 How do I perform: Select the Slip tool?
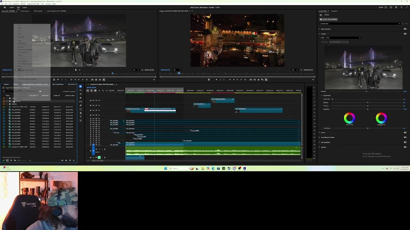(x=80, y=102)
